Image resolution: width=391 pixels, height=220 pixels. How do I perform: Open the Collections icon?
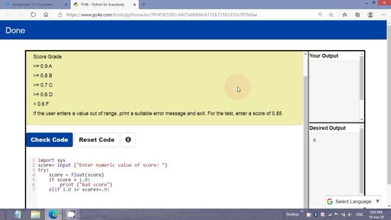coord(357,15)
